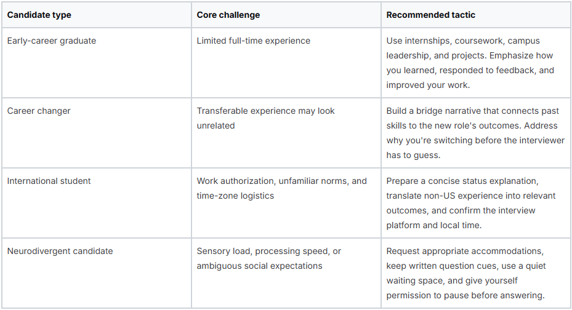Image resolution: width=572 pixels, height=310 pixels.
Task: Click 'time-zone logistics' text
Action: click(235, 196)
